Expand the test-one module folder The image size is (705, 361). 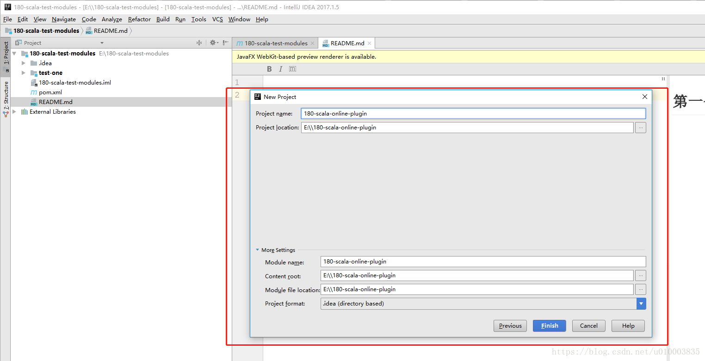[x=24, y=73]
